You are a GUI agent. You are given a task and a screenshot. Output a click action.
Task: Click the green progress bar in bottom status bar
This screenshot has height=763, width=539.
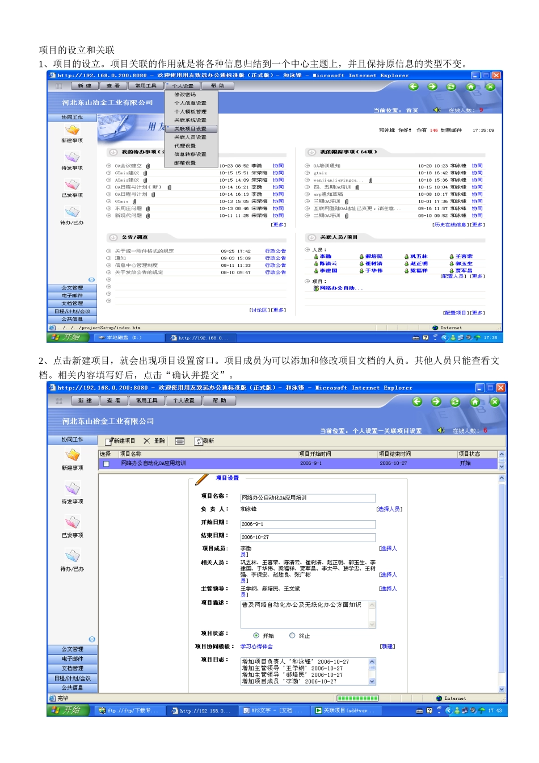[357, 698]
